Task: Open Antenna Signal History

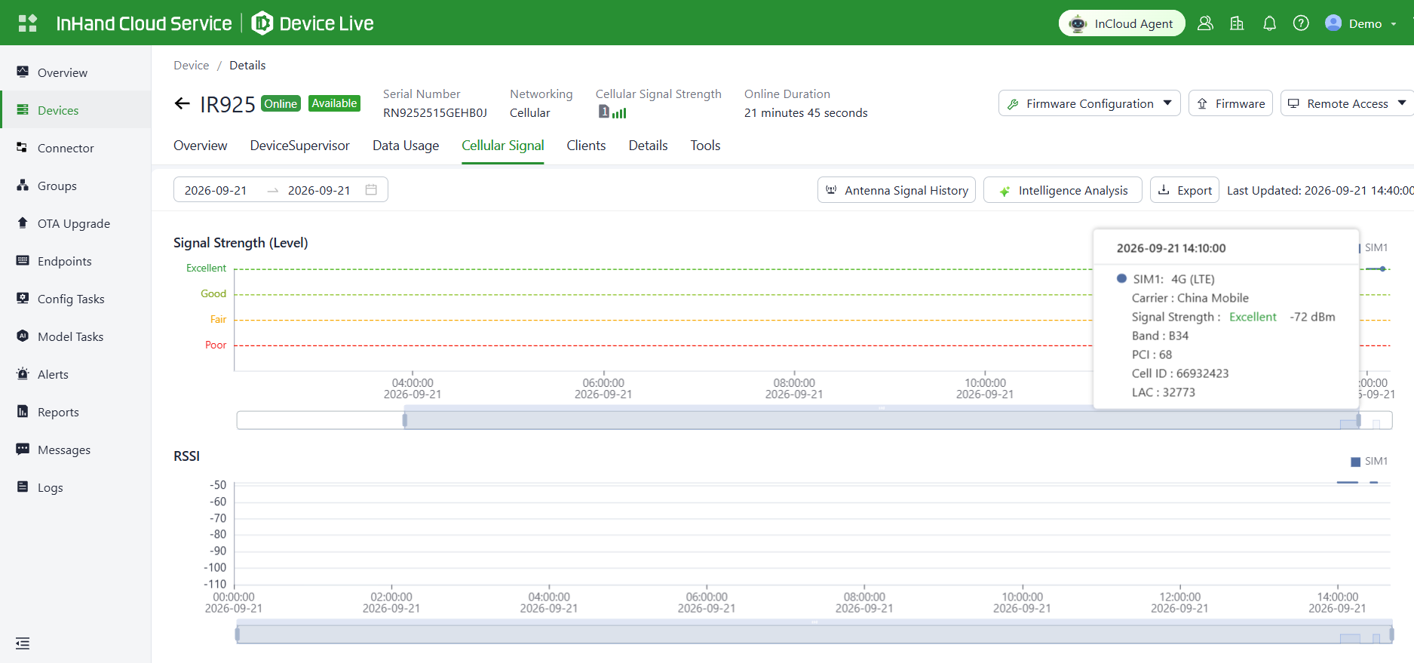Action: 896,190
